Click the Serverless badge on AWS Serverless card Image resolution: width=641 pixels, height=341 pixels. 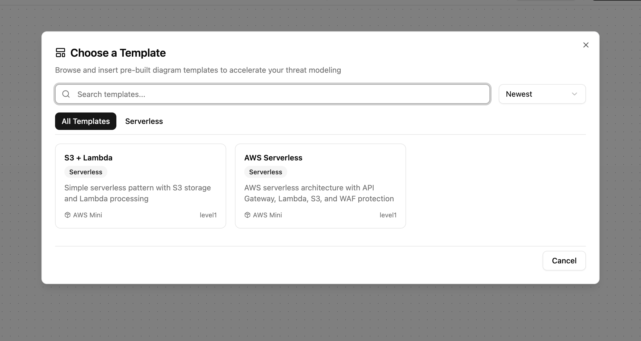(x=265, y=172)
